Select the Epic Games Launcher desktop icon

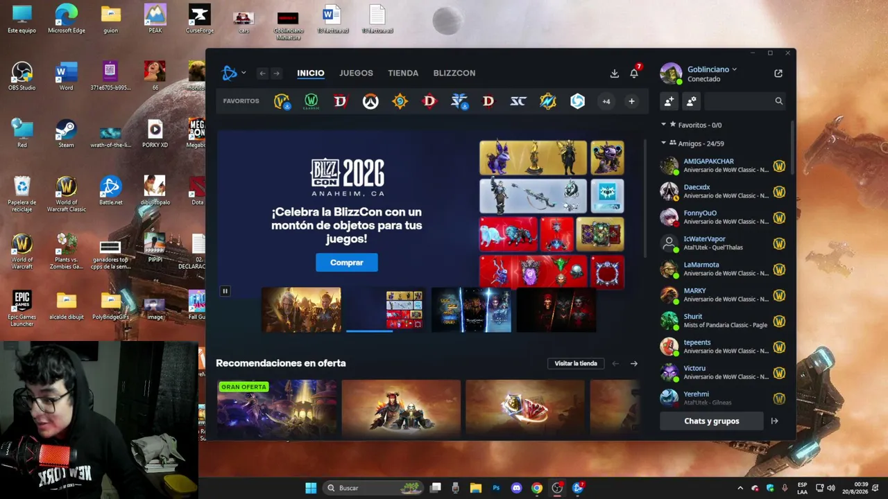pos(22,308)
